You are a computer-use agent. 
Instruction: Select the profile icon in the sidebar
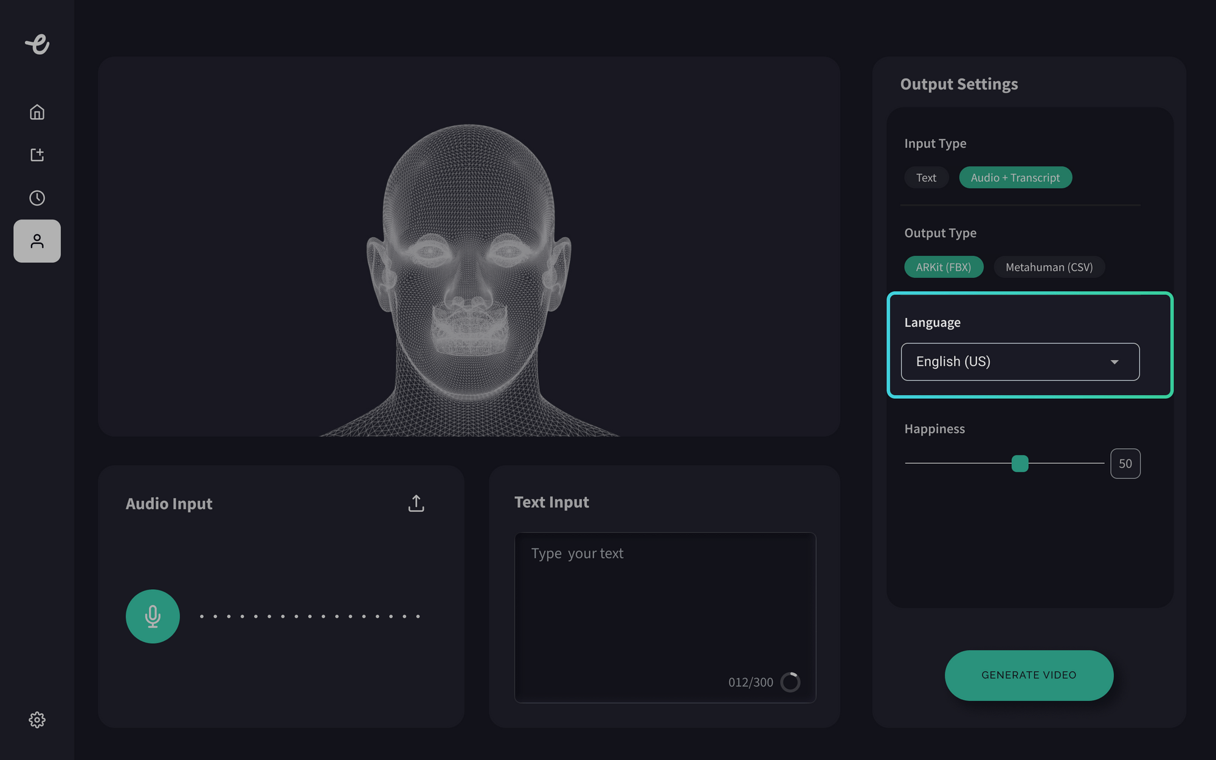click(x=36, y=241)
